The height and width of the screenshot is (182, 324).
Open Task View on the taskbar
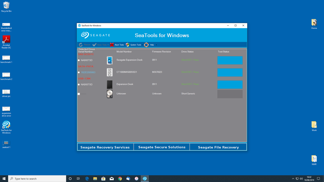(x=78, y=178)
